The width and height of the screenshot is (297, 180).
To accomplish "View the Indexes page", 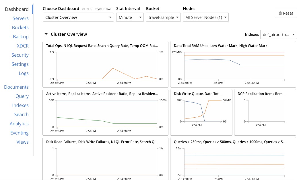I will (20, 105).
